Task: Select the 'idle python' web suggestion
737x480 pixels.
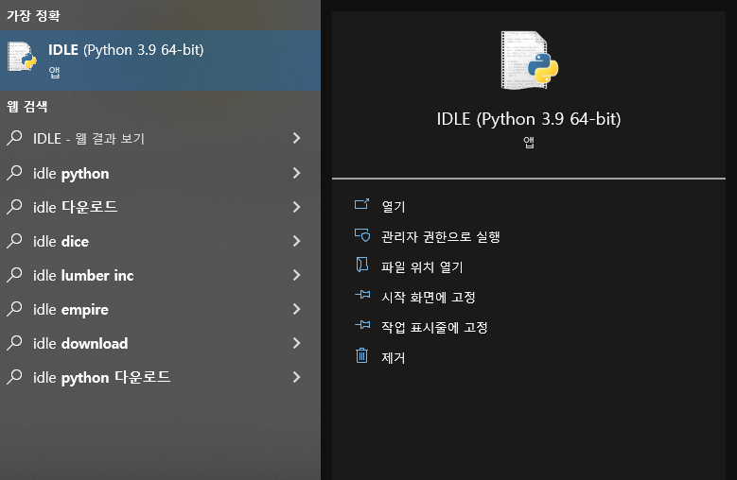Action: [160, 173]
